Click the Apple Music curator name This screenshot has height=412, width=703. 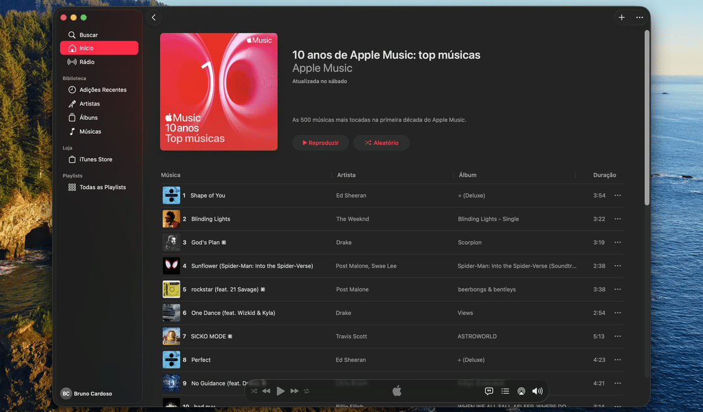[322, 68]
